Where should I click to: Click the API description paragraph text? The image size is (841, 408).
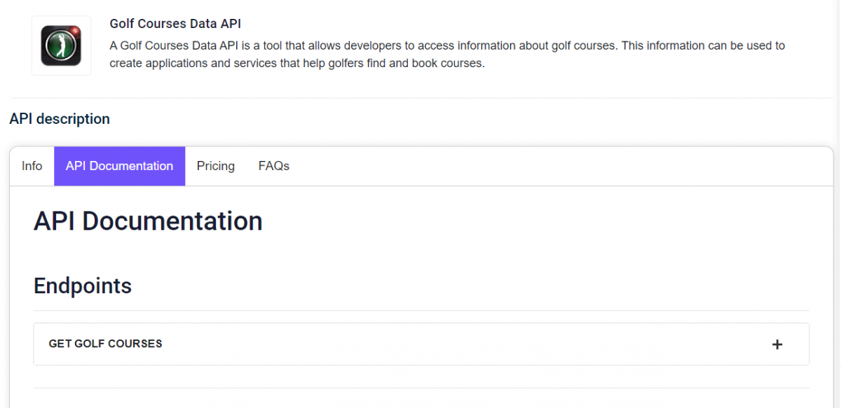[x=420, y=54]
